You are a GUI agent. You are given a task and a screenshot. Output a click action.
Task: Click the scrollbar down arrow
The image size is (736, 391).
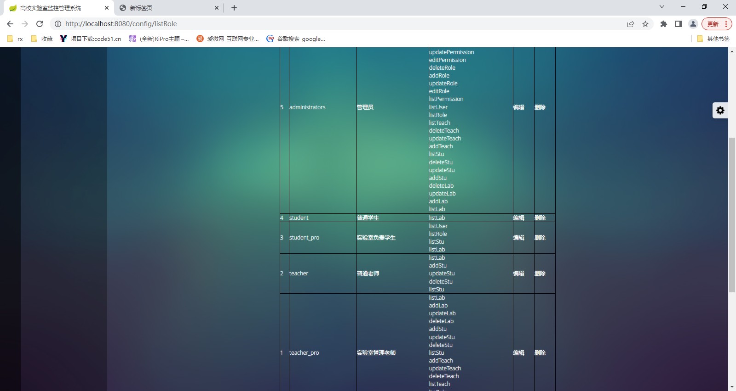732,387
